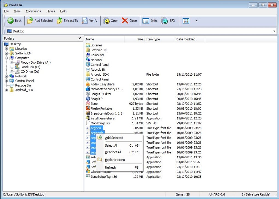Click the Impatica viaDock 1.1.5 icon
279x199 pixels.
(x=88, y=113)
